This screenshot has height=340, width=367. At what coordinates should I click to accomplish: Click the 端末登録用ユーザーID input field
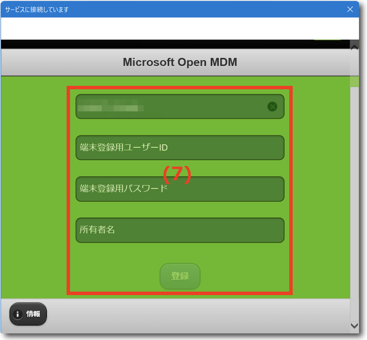(x=180, y=148)
